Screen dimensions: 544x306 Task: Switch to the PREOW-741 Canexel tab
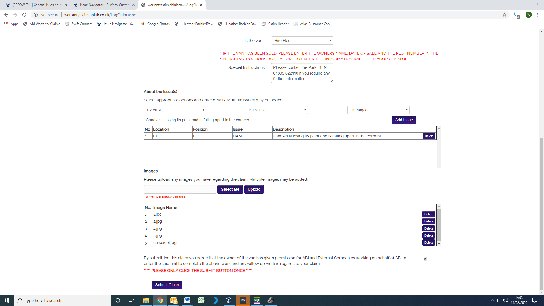(x=35, y=5)
